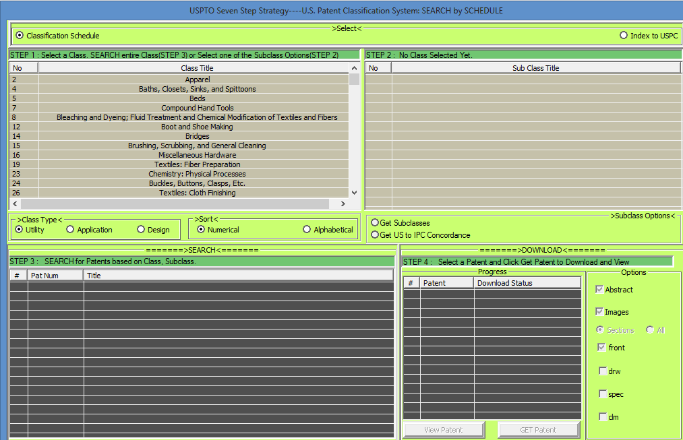
Task: Select the Classification Schedule radio button
Action: tap(20, 35)
